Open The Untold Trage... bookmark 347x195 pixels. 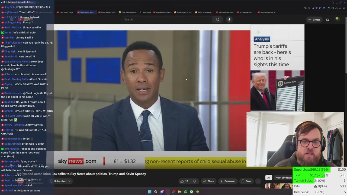point(65,12)
